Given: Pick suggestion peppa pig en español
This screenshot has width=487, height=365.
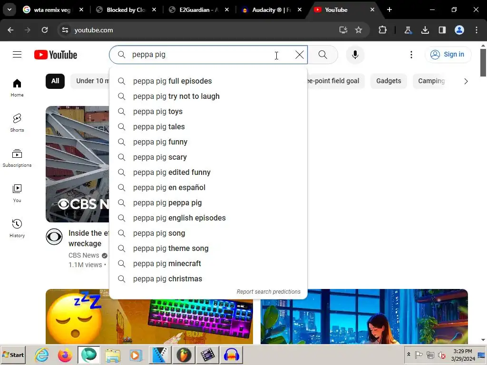Looking at the screenshot, I should [208, 187].
